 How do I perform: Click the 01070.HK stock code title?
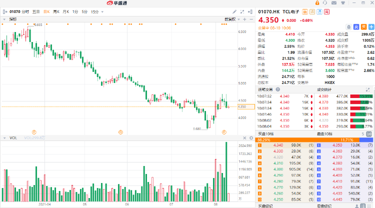coord(269,11)
